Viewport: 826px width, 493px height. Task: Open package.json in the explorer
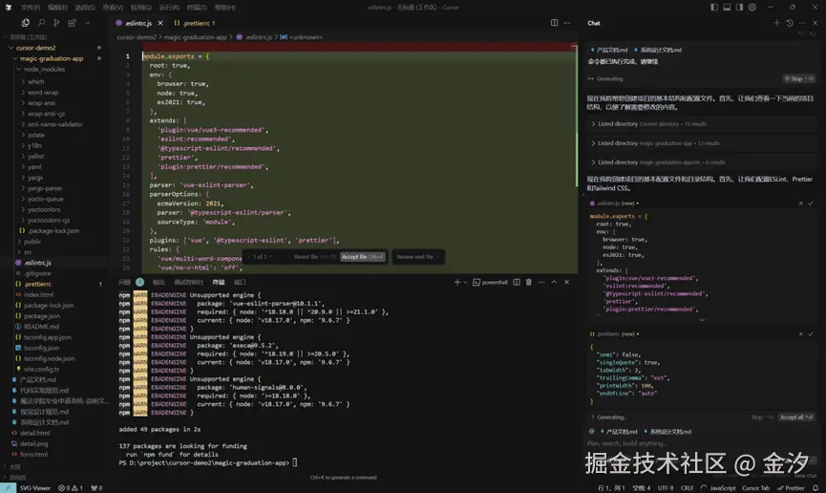coord(42,316)
